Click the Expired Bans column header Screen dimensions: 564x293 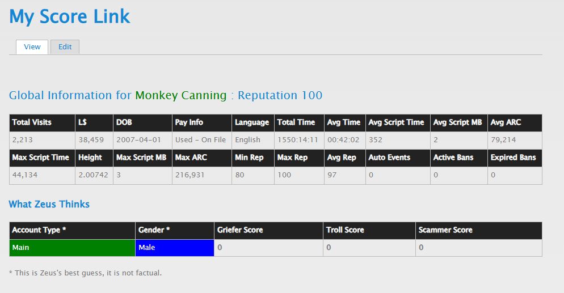pos(515,158)
